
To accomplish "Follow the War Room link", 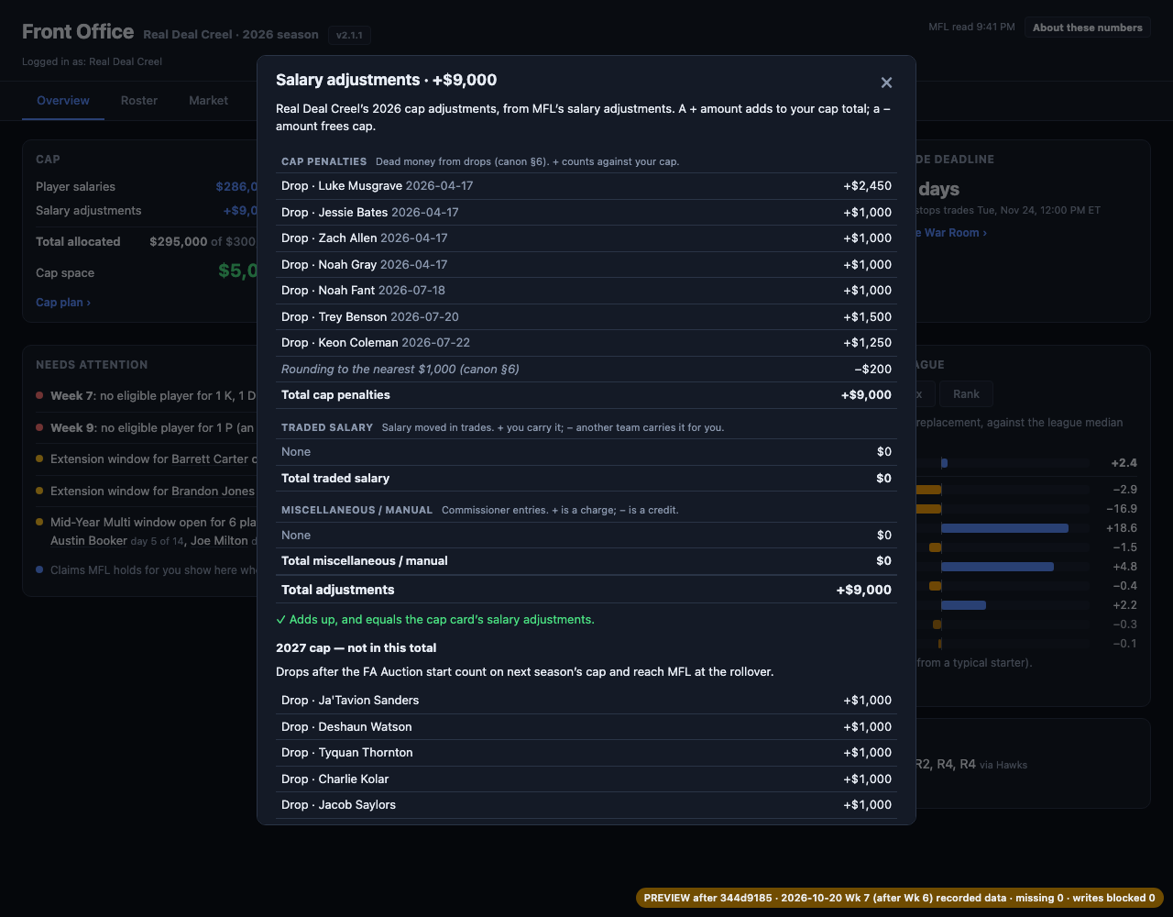I will pos(951,233).
